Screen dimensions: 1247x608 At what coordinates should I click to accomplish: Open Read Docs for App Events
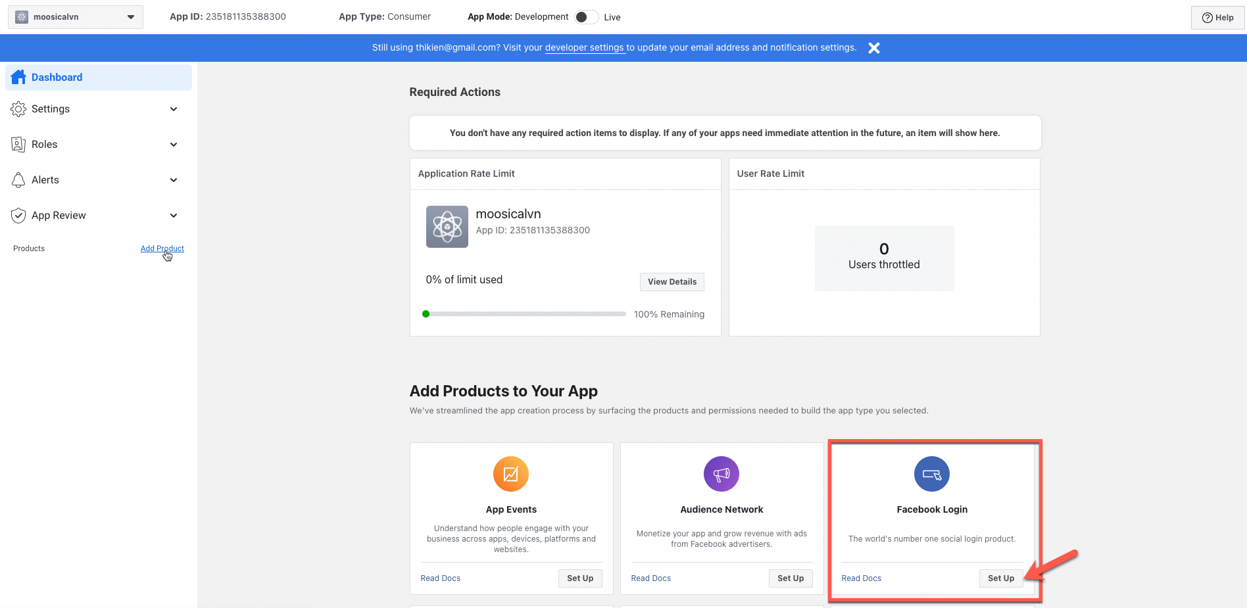(x=441, y=578)
